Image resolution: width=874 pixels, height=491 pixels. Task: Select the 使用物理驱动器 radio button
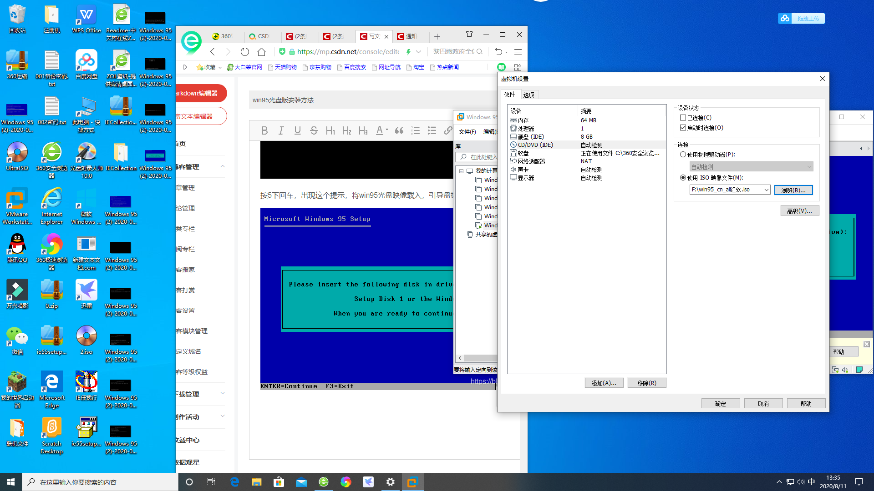[683, 154]
